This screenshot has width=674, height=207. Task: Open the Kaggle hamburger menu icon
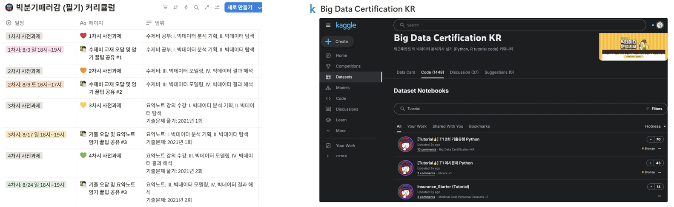[328, 25]
